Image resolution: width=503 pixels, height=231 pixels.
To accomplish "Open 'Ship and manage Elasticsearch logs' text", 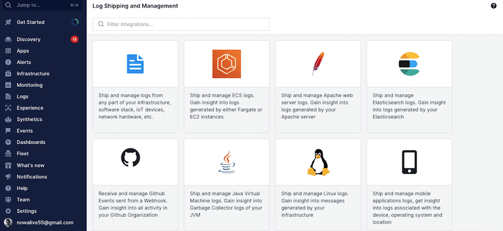I will click(x=409, y=106).
